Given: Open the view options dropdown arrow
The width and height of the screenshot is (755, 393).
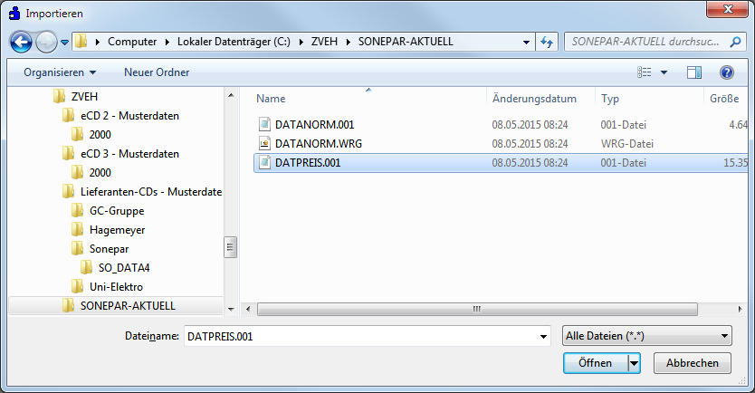Looking at the screenshot, I should click(664, 72).
